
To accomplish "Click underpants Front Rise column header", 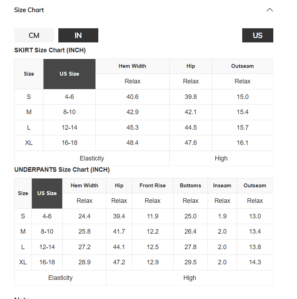I will click(x=152, y=186).
